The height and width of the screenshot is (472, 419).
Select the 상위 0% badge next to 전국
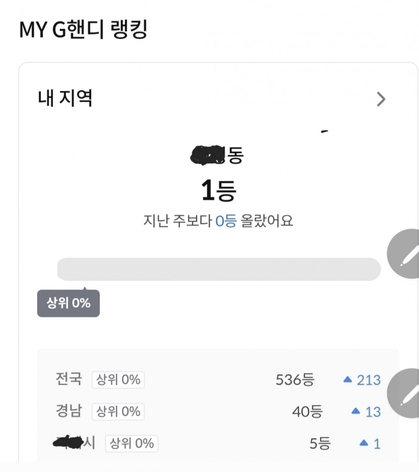pos(118,380)
